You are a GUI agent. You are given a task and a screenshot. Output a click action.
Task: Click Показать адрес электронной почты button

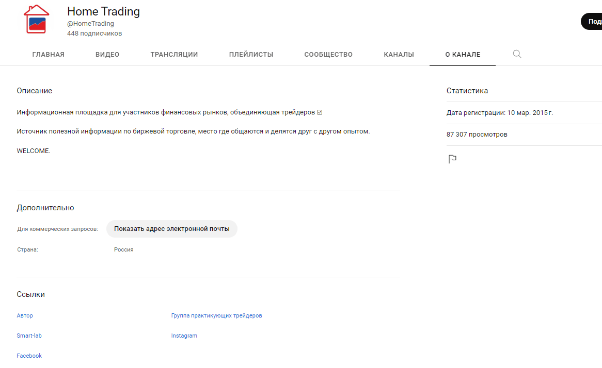(172, 229)
